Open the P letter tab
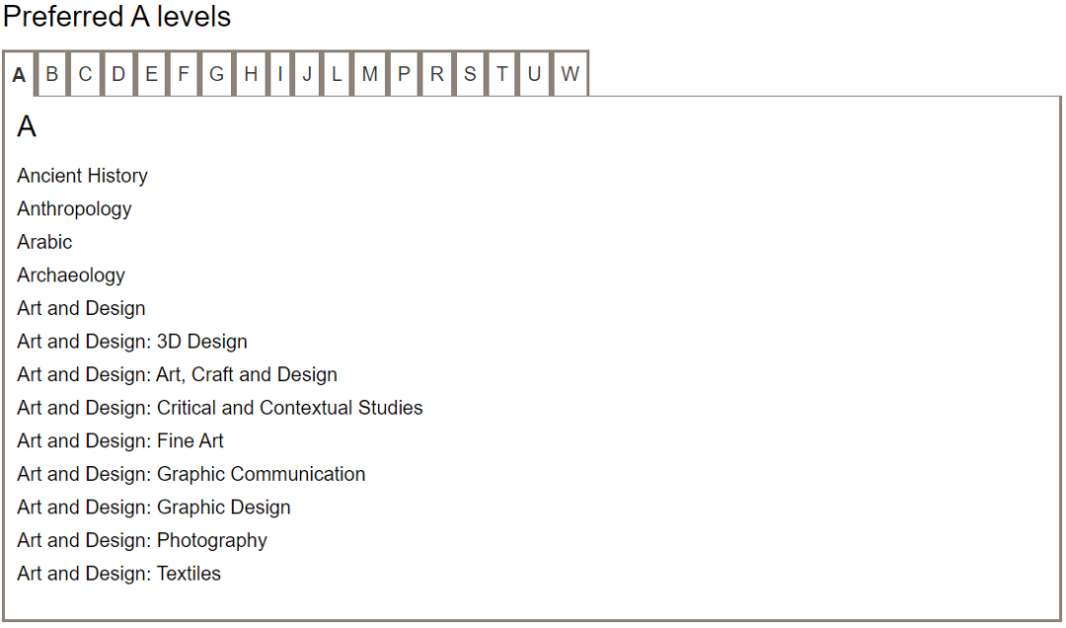This screenshot has width=1066, height=628. tap(404, 74)
